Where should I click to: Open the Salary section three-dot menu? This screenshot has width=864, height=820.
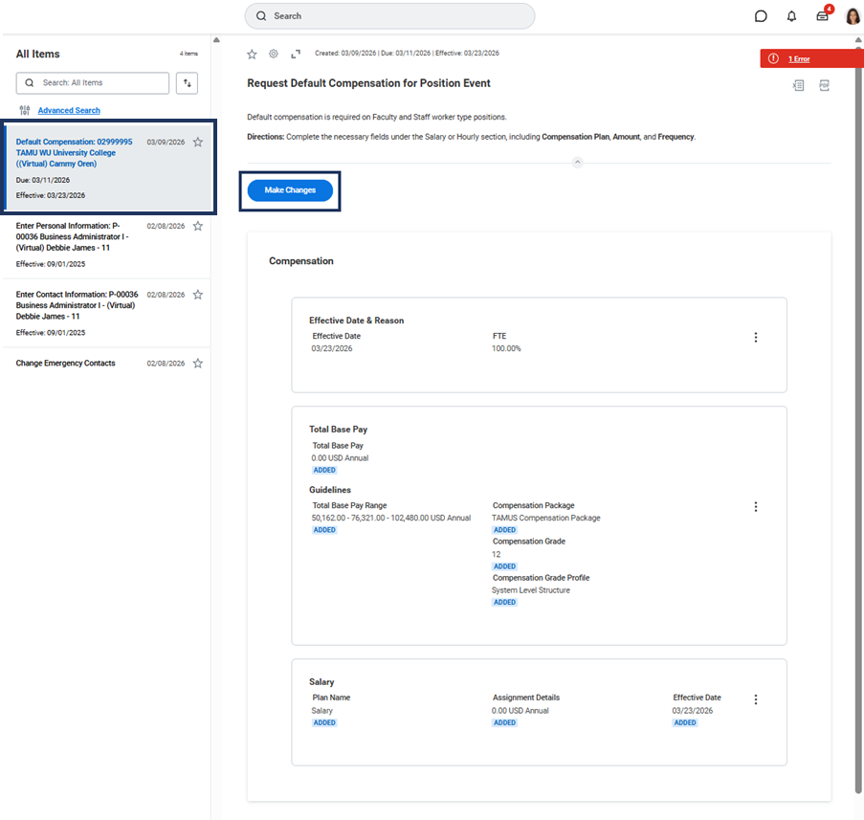coord(756,699)
